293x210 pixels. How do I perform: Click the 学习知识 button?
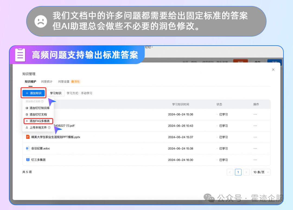pos(56,93)
